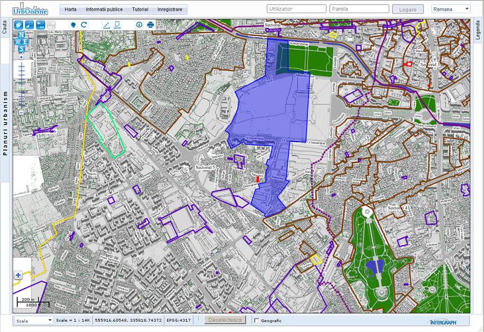The width and height of the screenshot is (484, 332).
Task: Enable the Geografic checkbox
Action: point(257,320)
